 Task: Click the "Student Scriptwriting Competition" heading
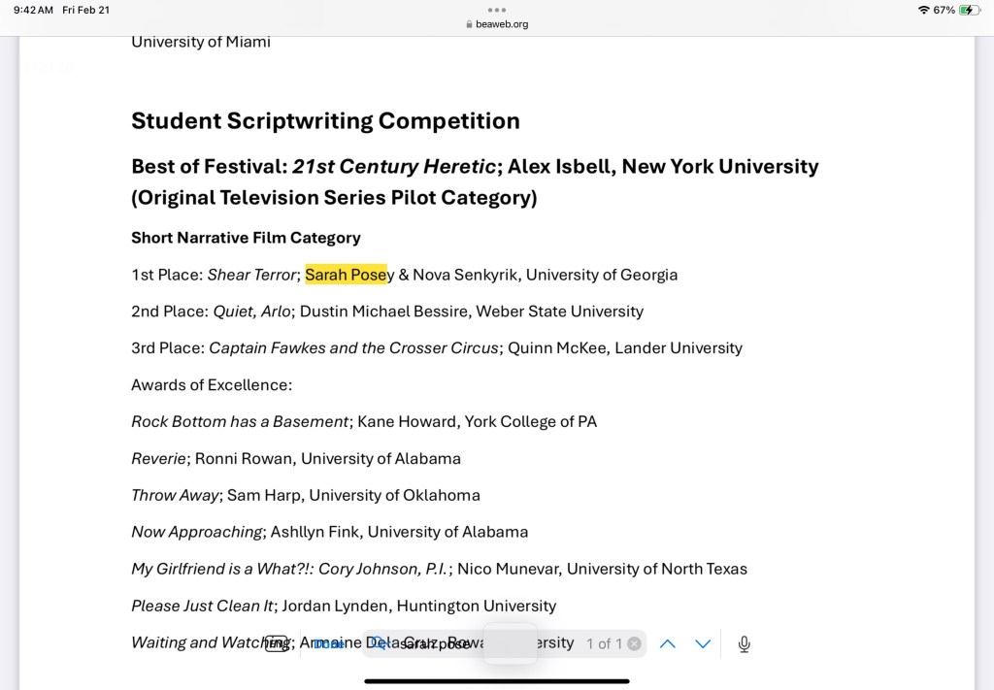[325, 121]
